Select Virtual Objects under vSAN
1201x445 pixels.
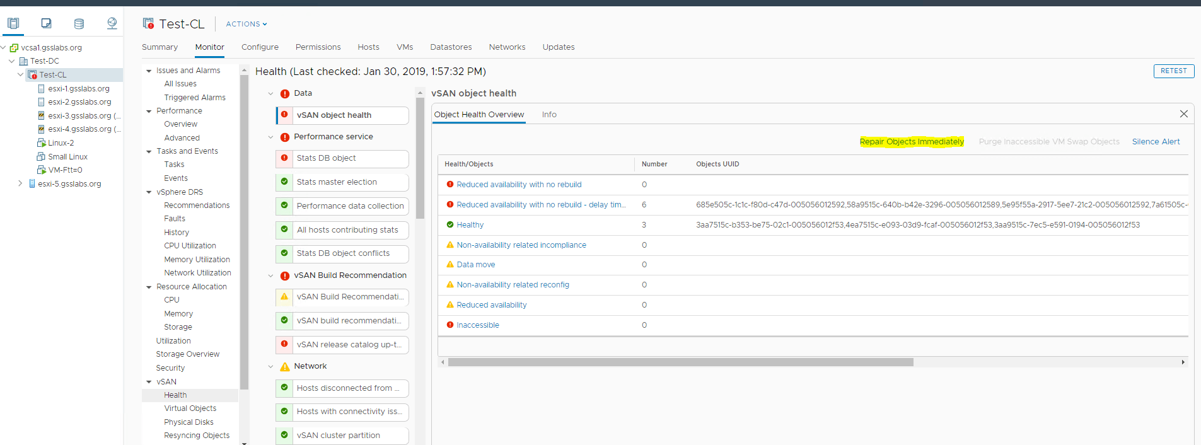(190, 408)
